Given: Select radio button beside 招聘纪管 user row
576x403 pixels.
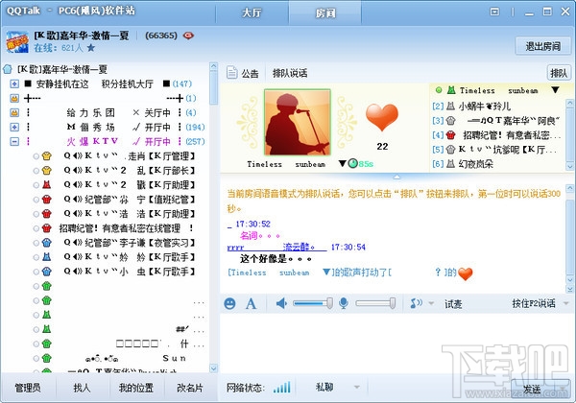Looking at the screenshot, I should (x=36, y=228).
